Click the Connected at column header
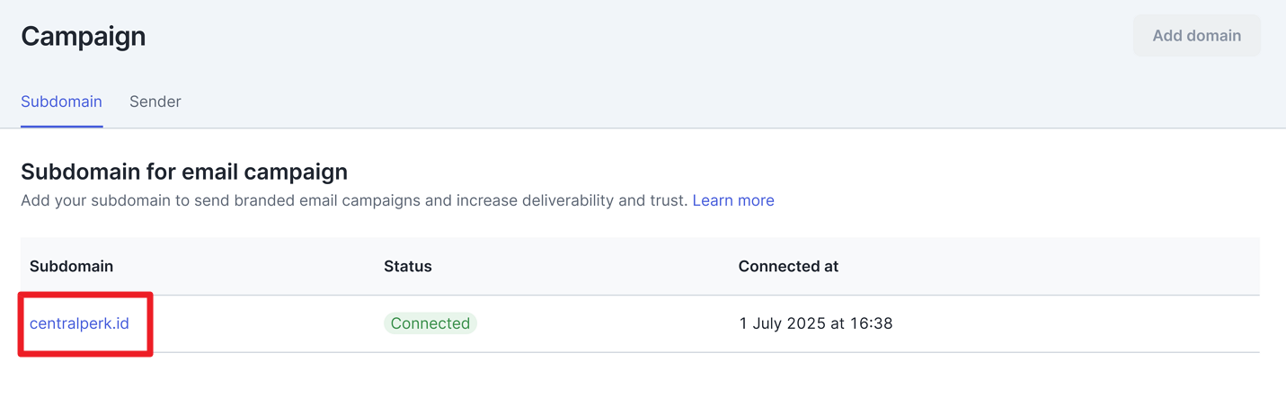 click(x=788, y=266)
